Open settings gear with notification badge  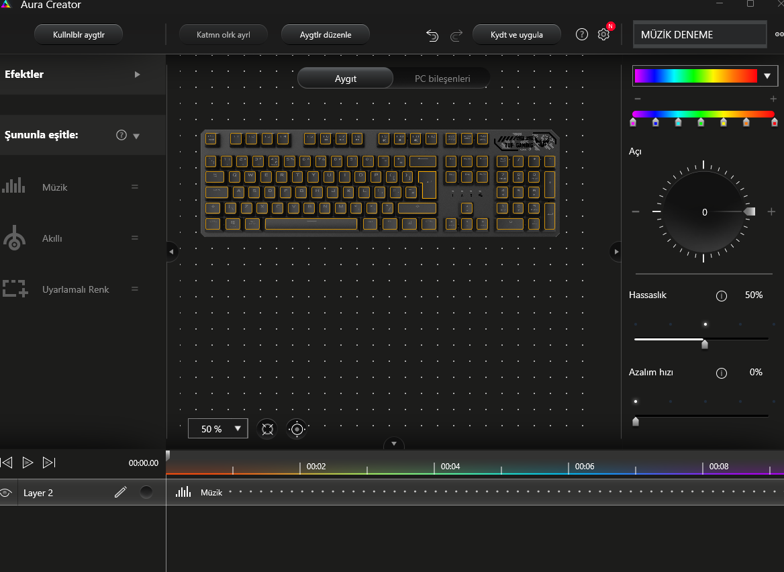[x=603, y=34]
